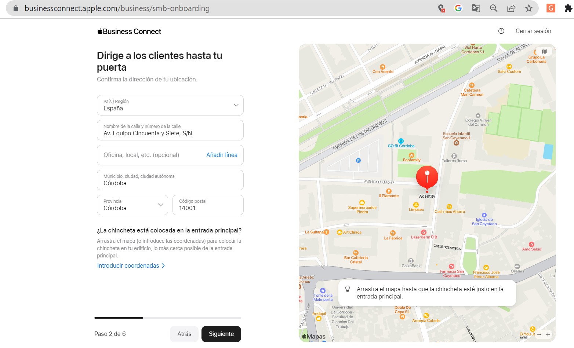Screen dimensions: 574x348
Task: Open the browser extensions puzzle icon
Action: [568, 8]
